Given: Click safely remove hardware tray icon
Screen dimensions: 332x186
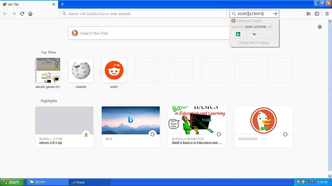Looking at the screenshot, I should [x=308, y=182].
